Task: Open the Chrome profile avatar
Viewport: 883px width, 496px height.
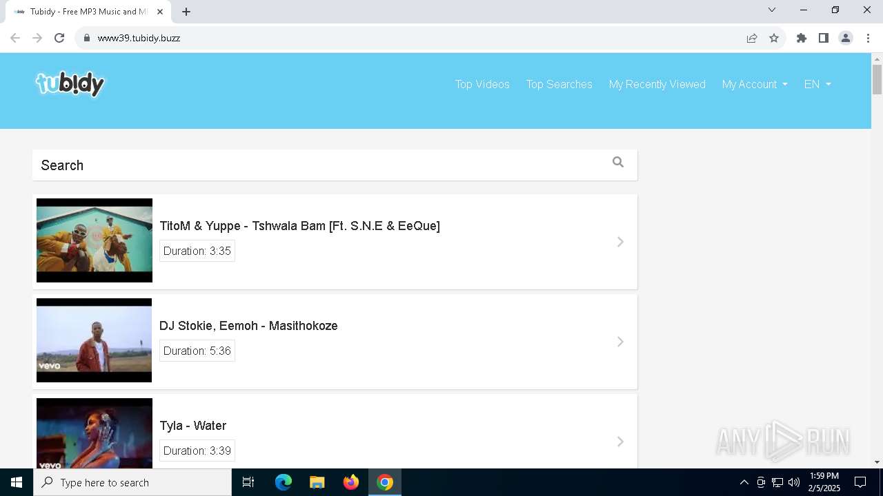Action: pos(846,38)
